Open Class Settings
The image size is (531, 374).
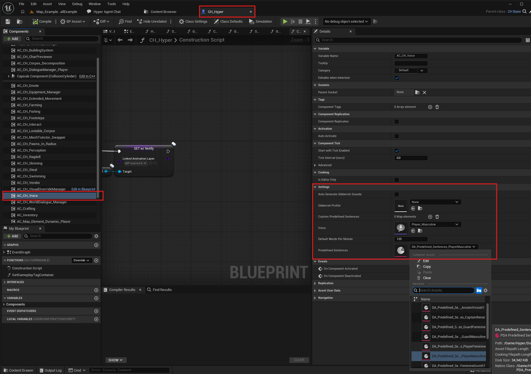193,22
